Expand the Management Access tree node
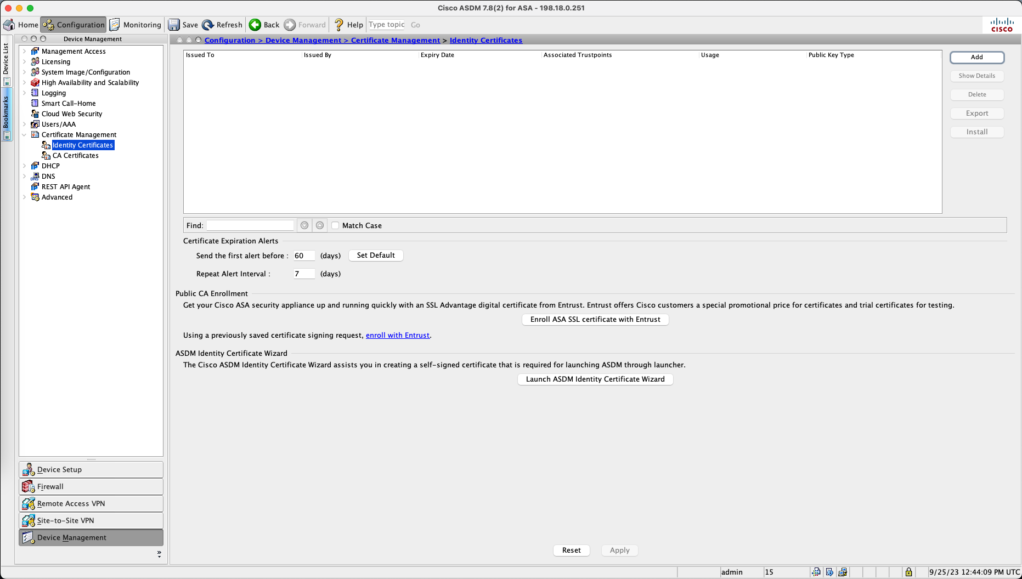Image resolution: width=1022 pixels, height=579 pixels. 24,51
